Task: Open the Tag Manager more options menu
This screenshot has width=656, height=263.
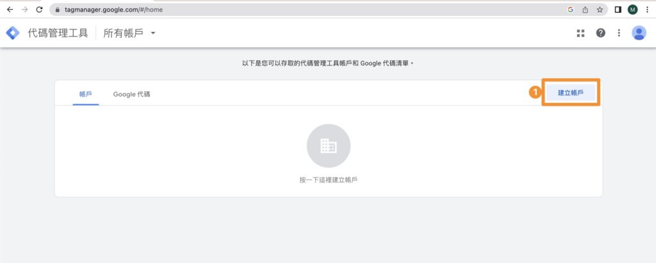Action: pos(619,33)
